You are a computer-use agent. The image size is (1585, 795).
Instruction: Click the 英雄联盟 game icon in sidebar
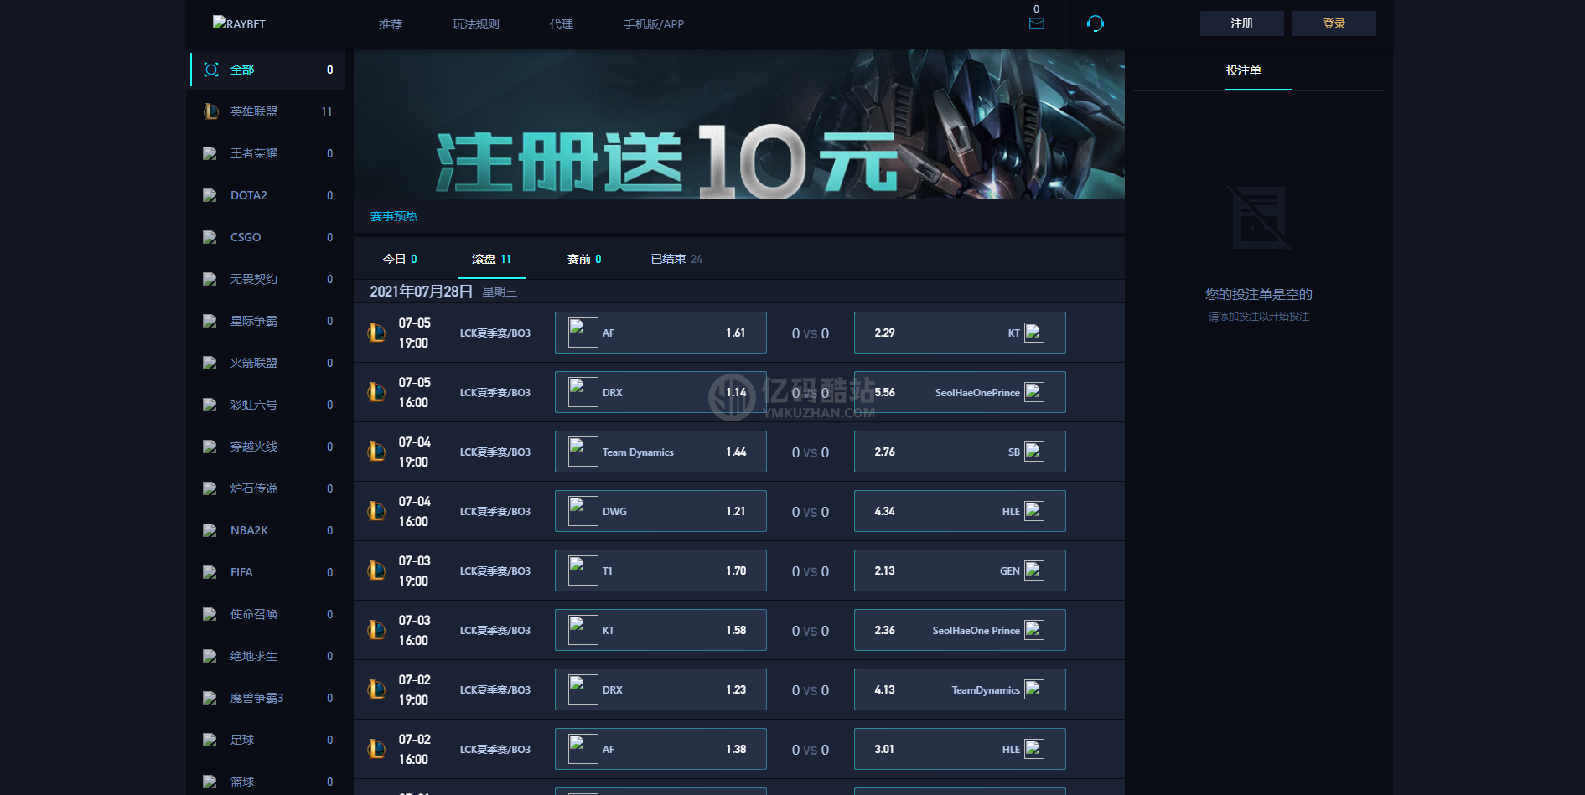click(x=211, y=111)
